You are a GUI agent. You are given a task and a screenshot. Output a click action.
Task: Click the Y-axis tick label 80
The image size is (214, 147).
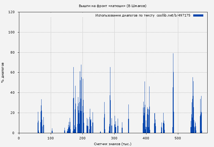coord(13,53)
